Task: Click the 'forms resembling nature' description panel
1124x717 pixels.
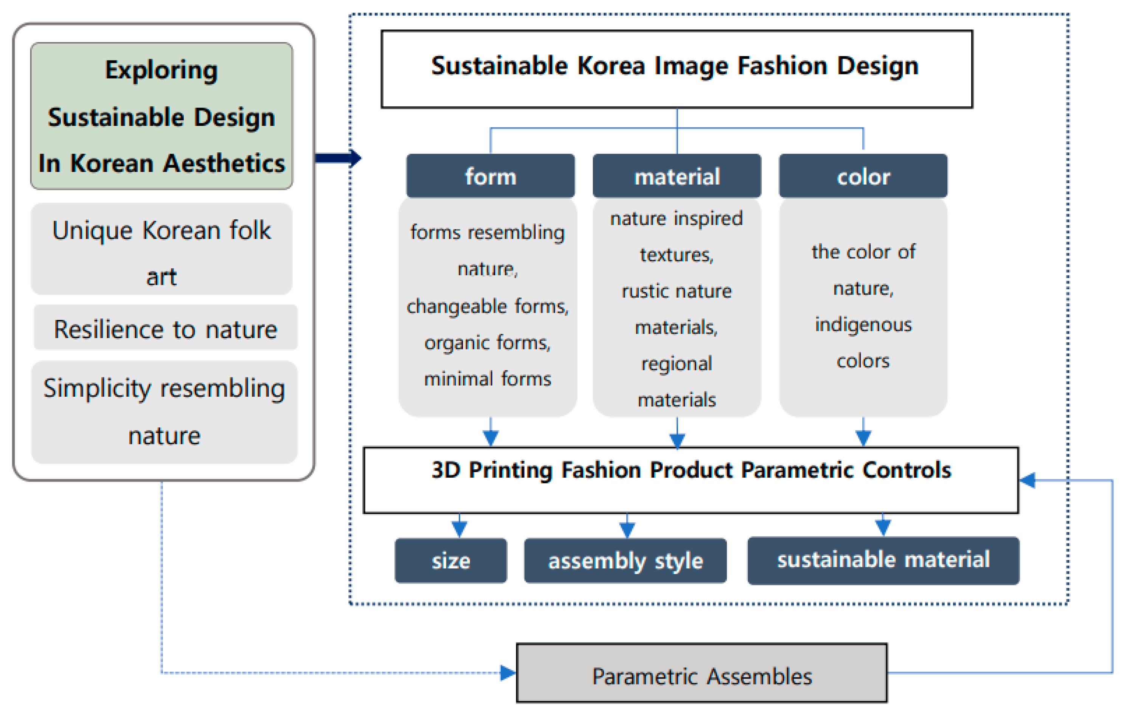Action: pos(487,306)
